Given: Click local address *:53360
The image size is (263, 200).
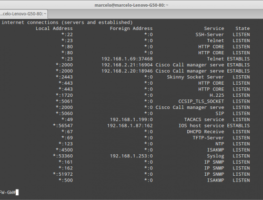Looking at the screenshot, I should point(63,156).
